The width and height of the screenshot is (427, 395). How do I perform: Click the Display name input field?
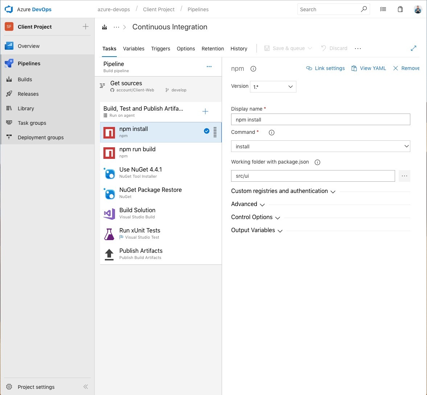(x=321, y=119)
